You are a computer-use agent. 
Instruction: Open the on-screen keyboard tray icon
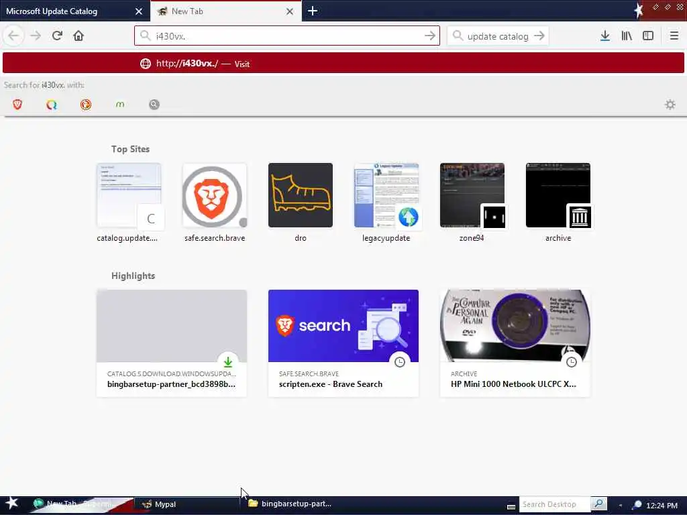(511, 507)
